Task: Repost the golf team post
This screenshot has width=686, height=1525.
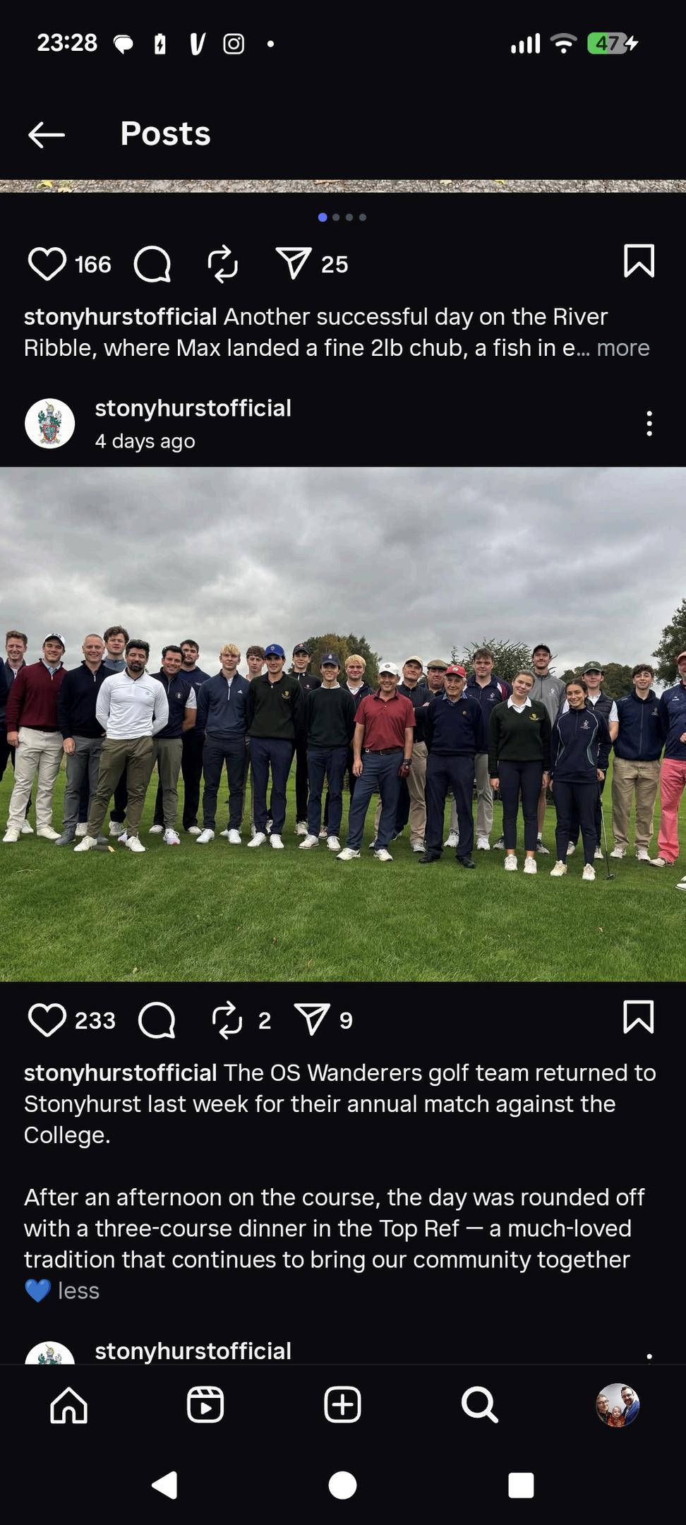Action: (227, 1020)
